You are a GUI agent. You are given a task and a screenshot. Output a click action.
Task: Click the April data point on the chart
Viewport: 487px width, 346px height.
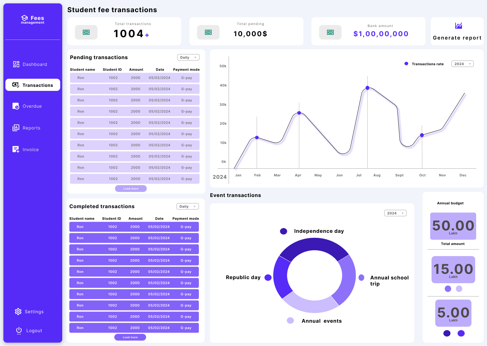coord(299,113)
